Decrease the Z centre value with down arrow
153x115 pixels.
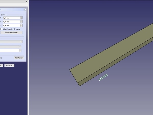pyautogui.click(x=21, y=26)
